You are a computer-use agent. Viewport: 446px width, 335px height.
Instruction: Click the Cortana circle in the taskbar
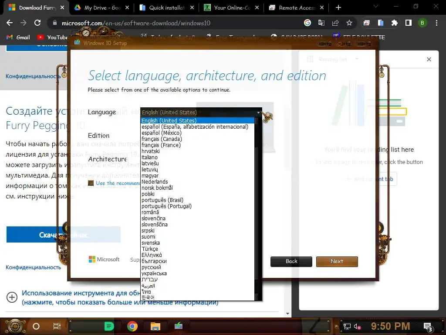36,326
